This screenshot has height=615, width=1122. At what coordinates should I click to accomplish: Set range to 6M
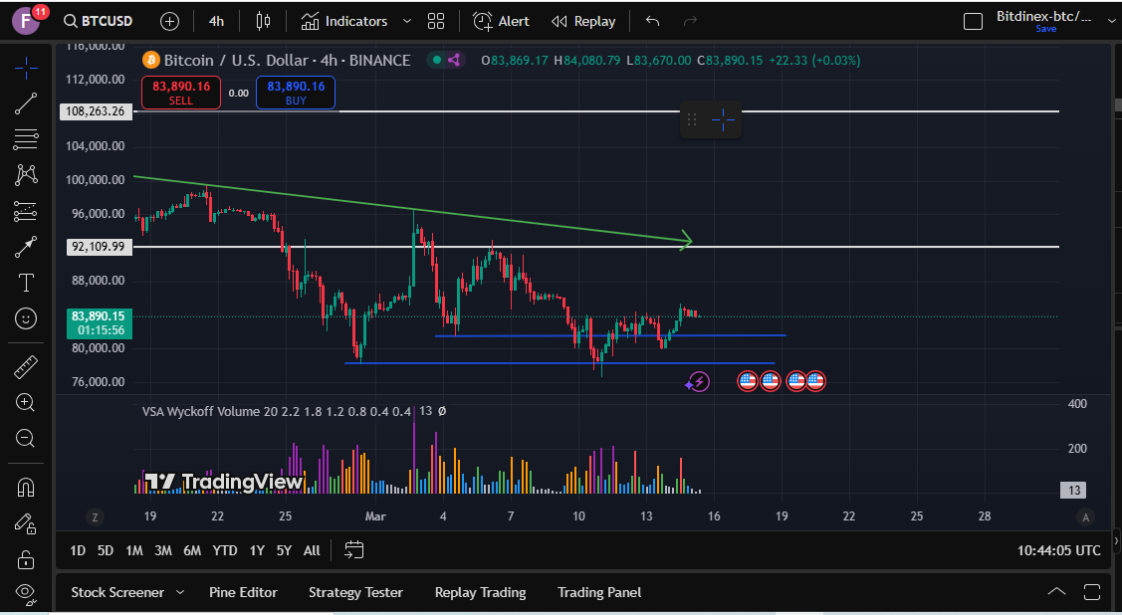coord(192,550)
